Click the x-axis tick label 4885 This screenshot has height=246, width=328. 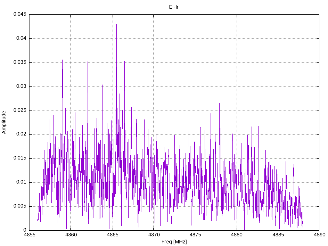(278, 235)
